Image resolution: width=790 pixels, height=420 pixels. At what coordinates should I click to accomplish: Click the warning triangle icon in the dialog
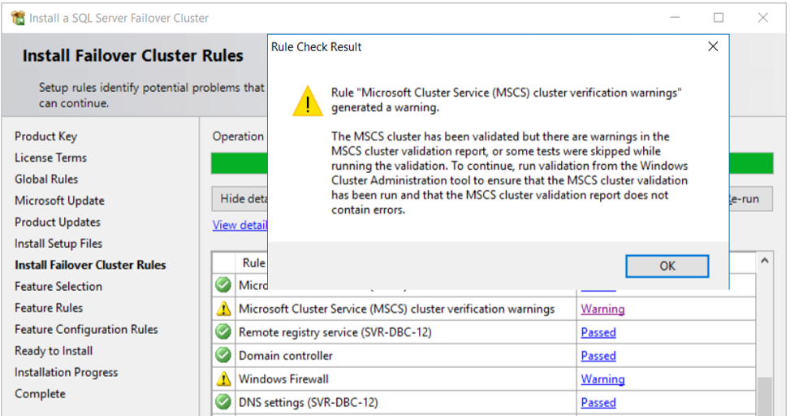pyautogui.click(x=308, y=101)
